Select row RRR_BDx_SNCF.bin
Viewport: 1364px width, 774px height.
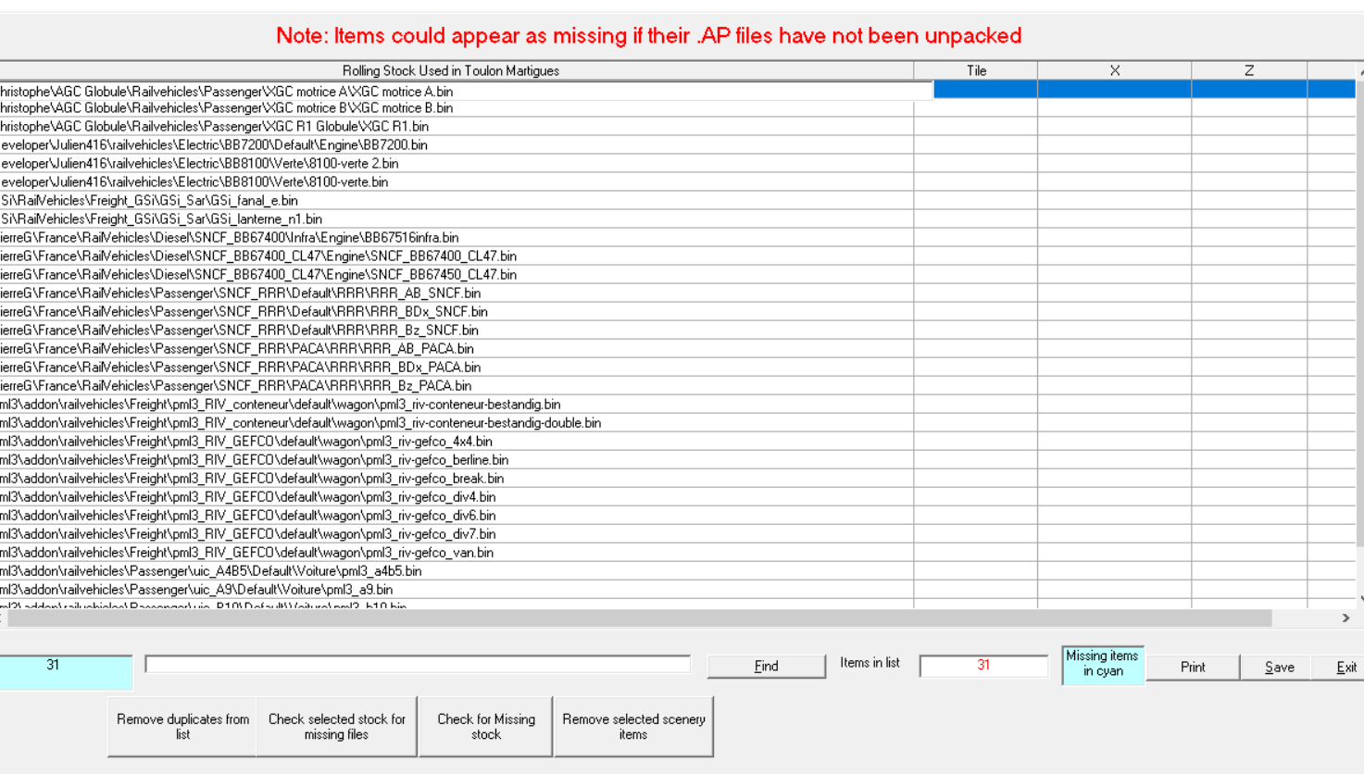pyautogui.click(x=457, y=312)
